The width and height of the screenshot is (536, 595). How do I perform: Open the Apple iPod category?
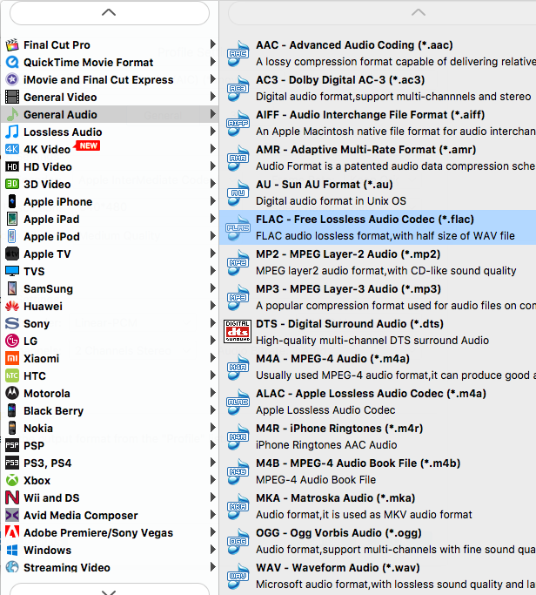(110, 236)
